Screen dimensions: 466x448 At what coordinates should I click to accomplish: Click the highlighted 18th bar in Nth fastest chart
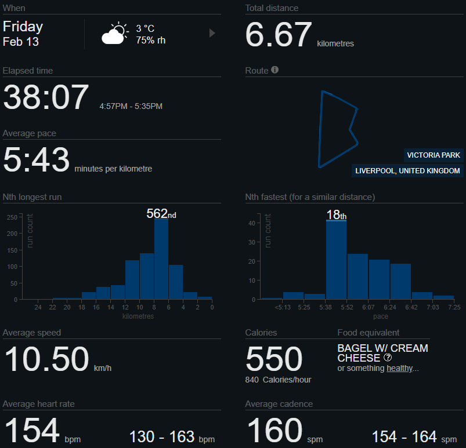pyautogui.click(x=336, y=260)
